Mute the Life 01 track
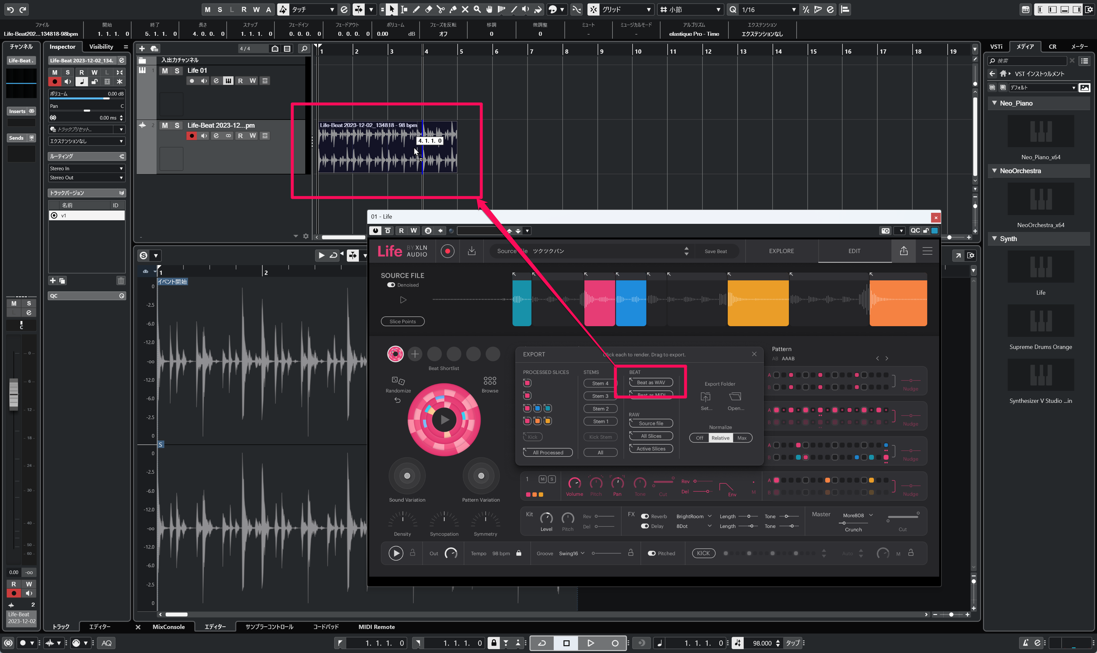The width and height of the screenshot is (1097, 653). click(x=165, y=70)
